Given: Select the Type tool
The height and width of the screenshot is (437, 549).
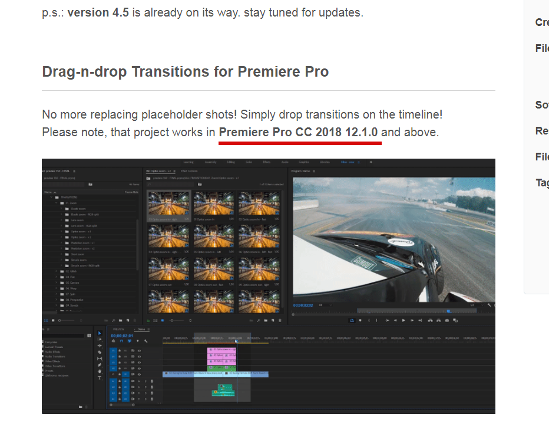Looking at the screenshot, I should tap(100, 378).
